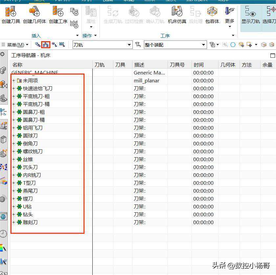Click the 时间 column header
The height and width of the screenshot is (275, 276).
coord(198,65)
